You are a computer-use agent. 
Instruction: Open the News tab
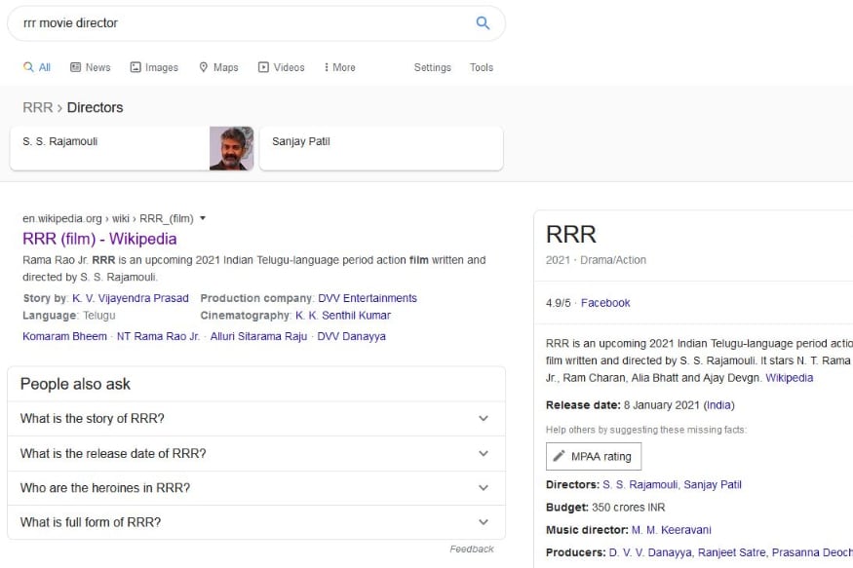tap(91, 67)
